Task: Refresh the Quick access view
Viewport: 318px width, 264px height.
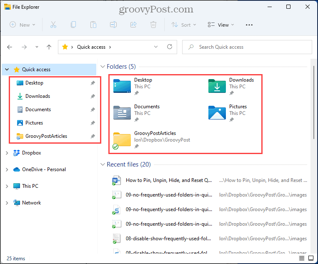Action: pos(170,47)
